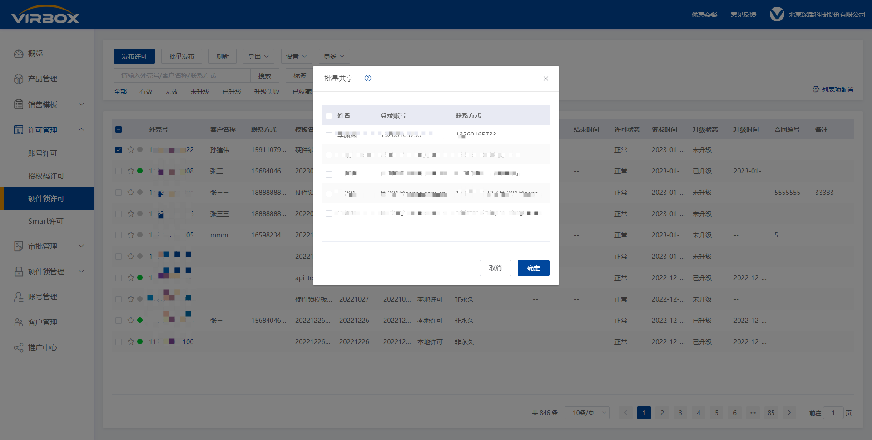Star the row for customer mmm

click(x=131, y=235)
